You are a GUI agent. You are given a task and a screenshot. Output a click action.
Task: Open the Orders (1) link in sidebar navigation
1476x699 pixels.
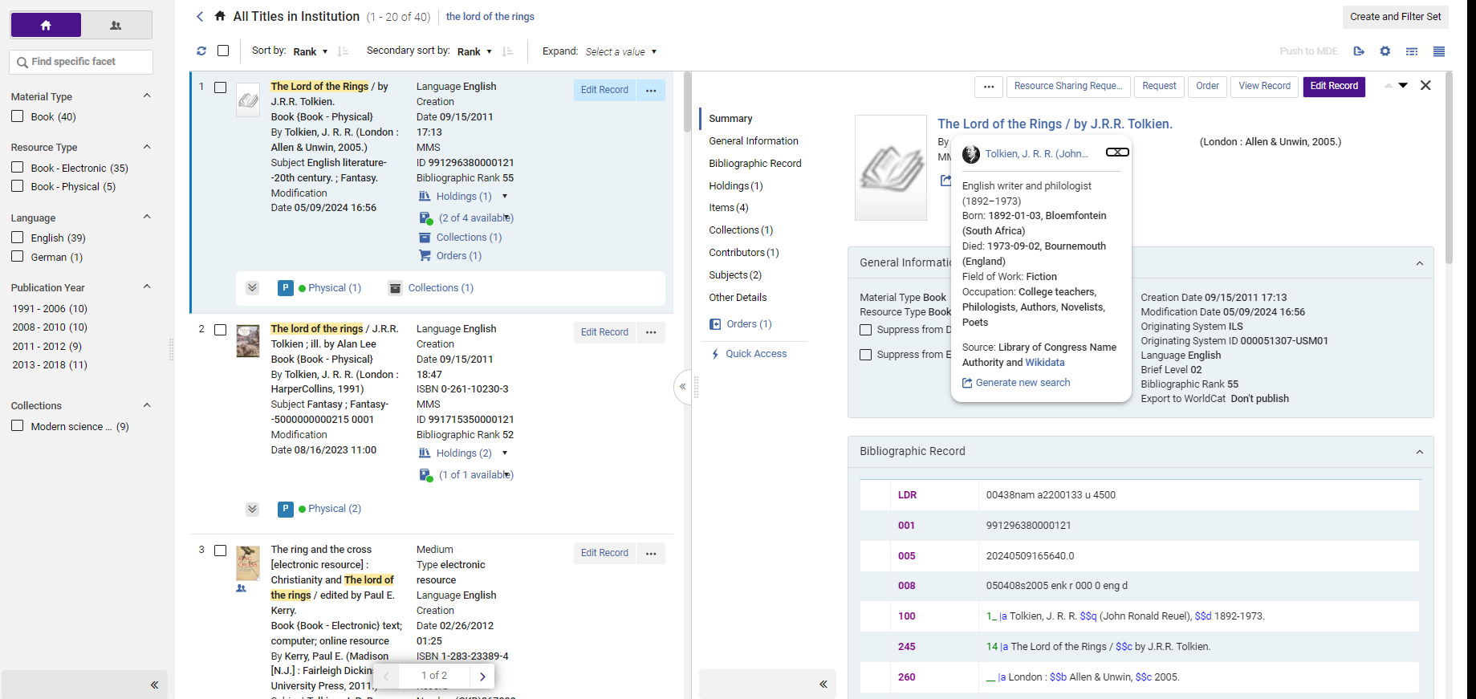(749, 324)
